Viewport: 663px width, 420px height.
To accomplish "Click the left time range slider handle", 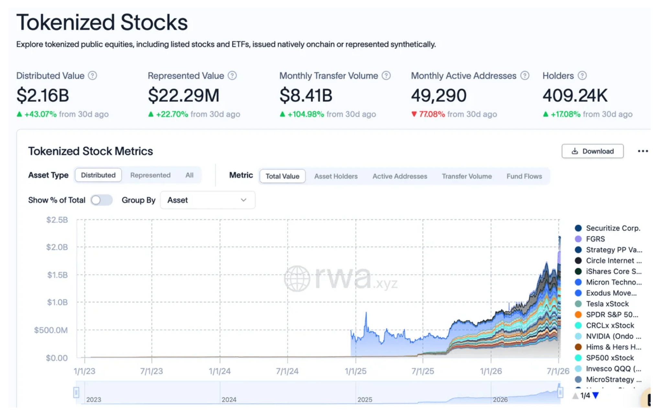I will coord(76,392).
